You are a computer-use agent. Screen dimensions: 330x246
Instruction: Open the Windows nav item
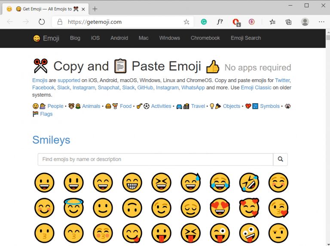coord(169,38)
